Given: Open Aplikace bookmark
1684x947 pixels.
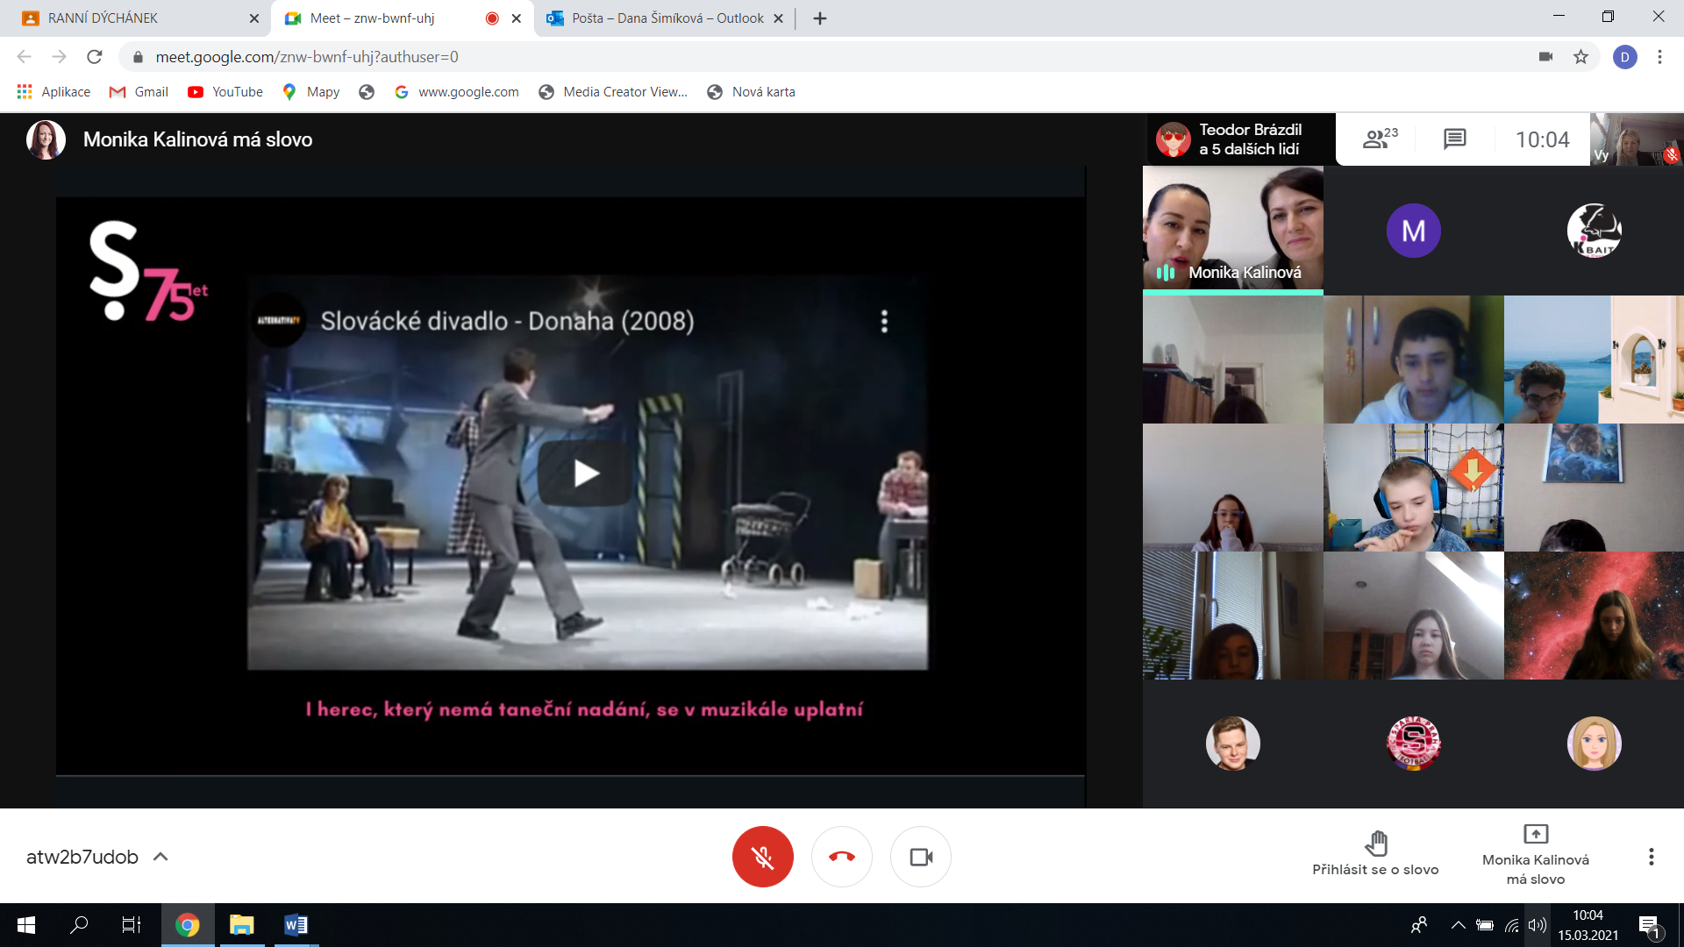Looking at the screenshot, I should coord(54,92).
